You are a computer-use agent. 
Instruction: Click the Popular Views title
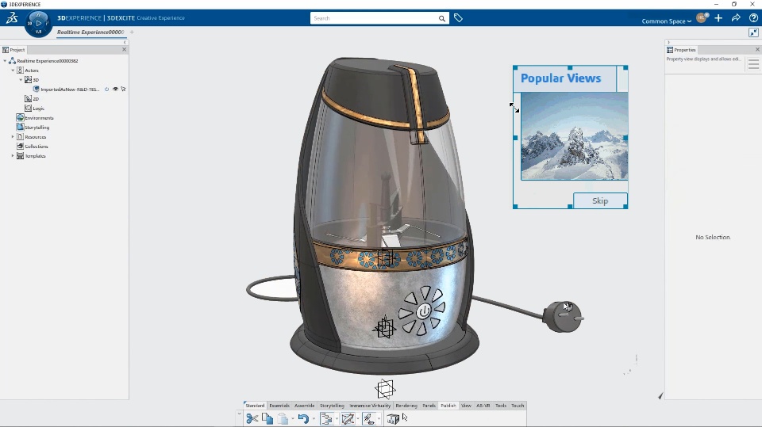tap(561, 78)
